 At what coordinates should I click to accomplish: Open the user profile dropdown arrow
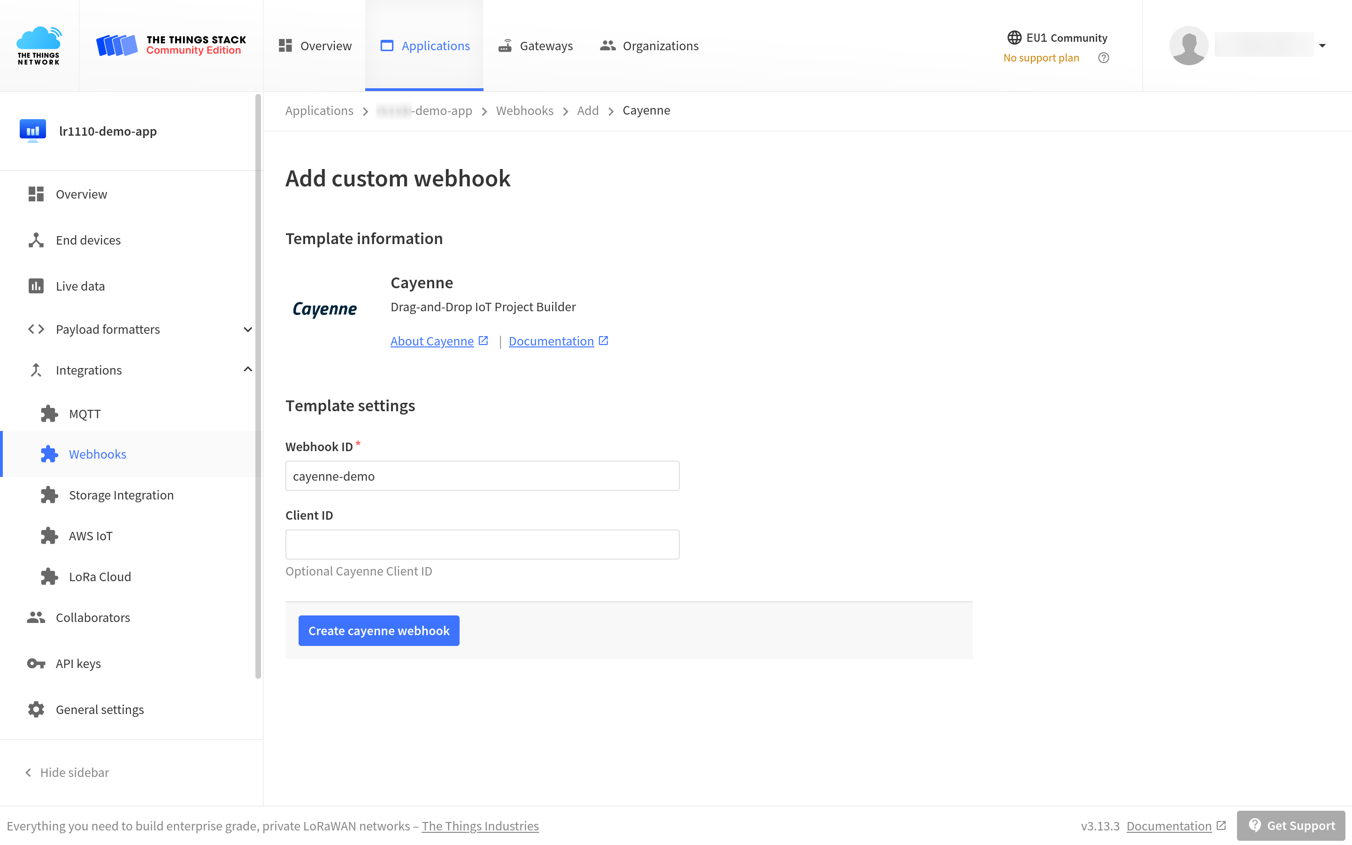pos(1322,46)
